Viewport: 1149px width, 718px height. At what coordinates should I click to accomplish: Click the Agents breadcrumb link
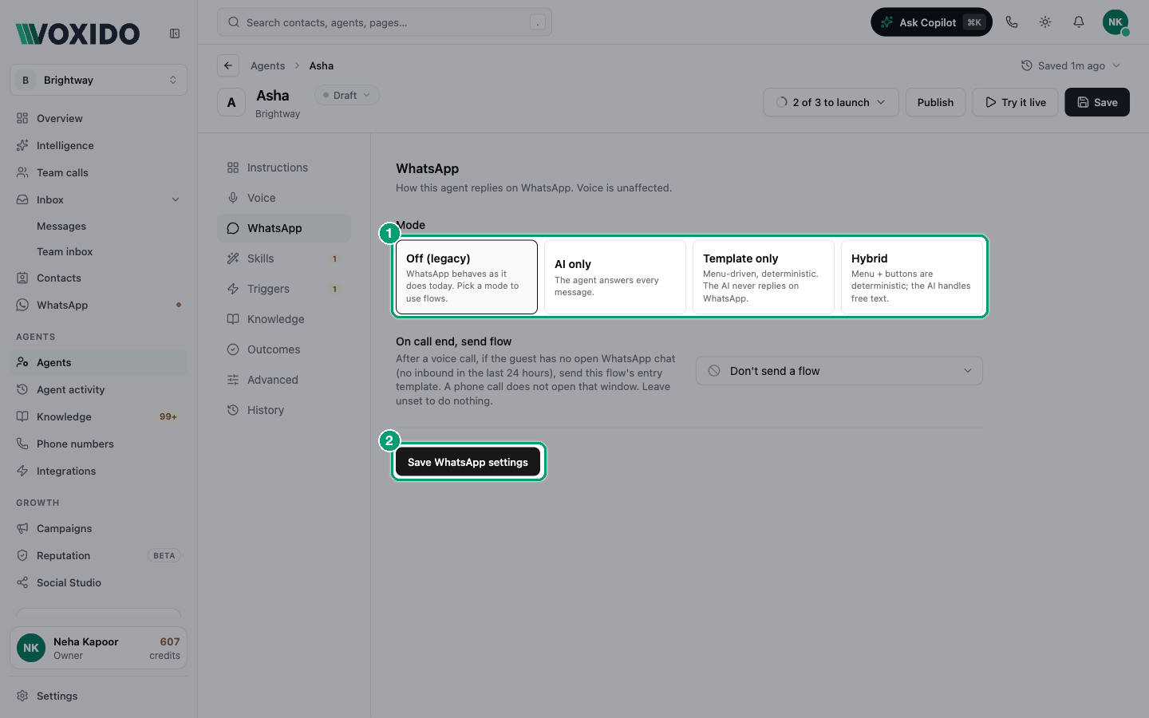pyautogui.click(x=267, y=65)
